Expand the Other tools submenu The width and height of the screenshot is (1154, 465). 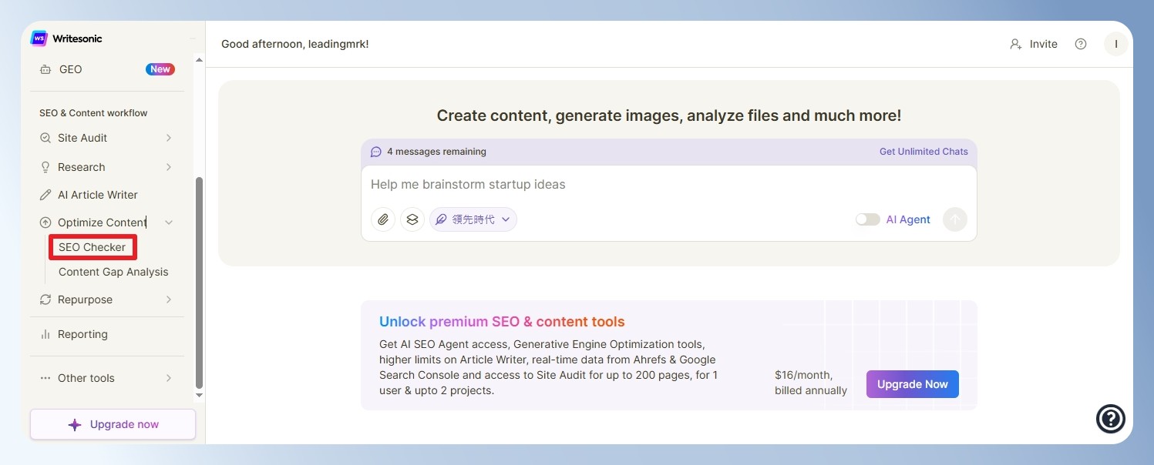pyautogui.click(x=169, y=378)
